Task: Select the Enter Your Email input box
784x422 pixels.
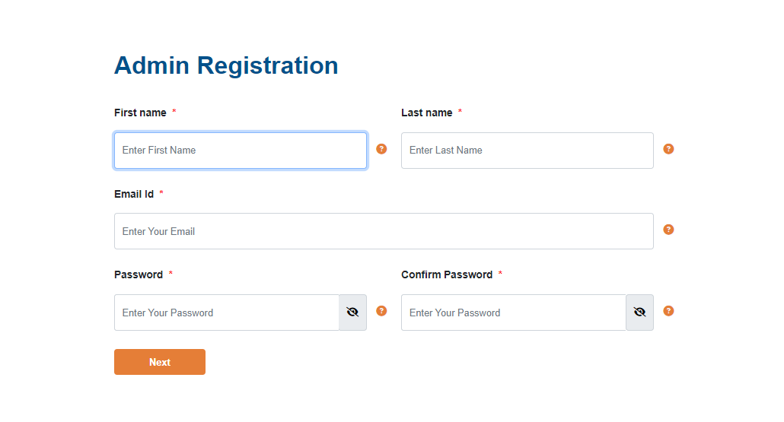Action: [x=384, y=231]
